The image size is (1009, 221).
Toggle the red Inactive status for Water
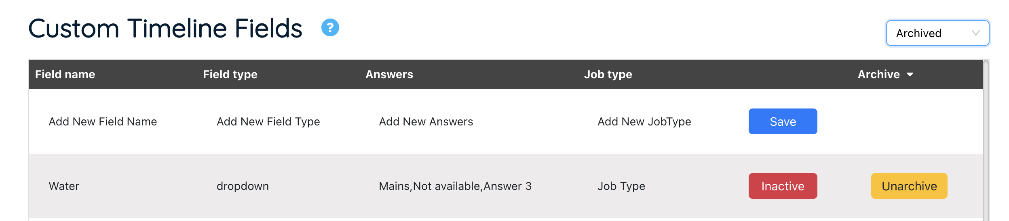click(x=783, y=186)
